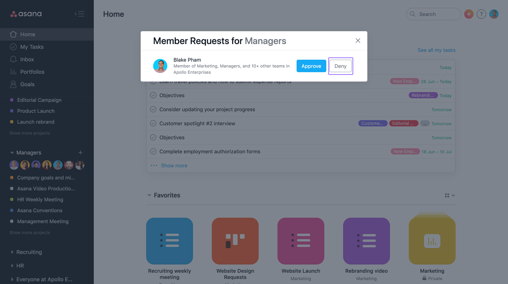508x284 pixels.
Task: Click the Portfolios bar chart icon
Action: 13,72
